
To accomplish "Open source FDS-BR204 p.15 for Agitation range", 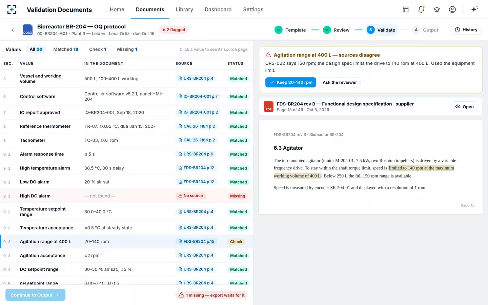I will click(196, 241).
